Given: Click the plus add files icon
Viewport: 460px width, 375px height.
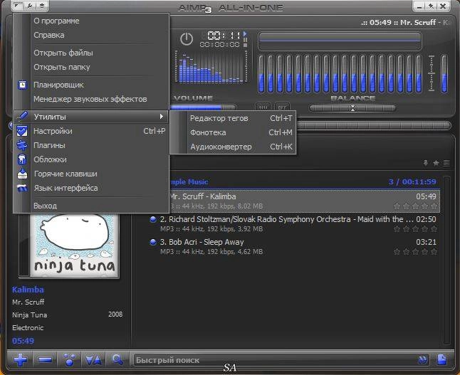Looking at the screenshot, I should (x=20, y=359).
